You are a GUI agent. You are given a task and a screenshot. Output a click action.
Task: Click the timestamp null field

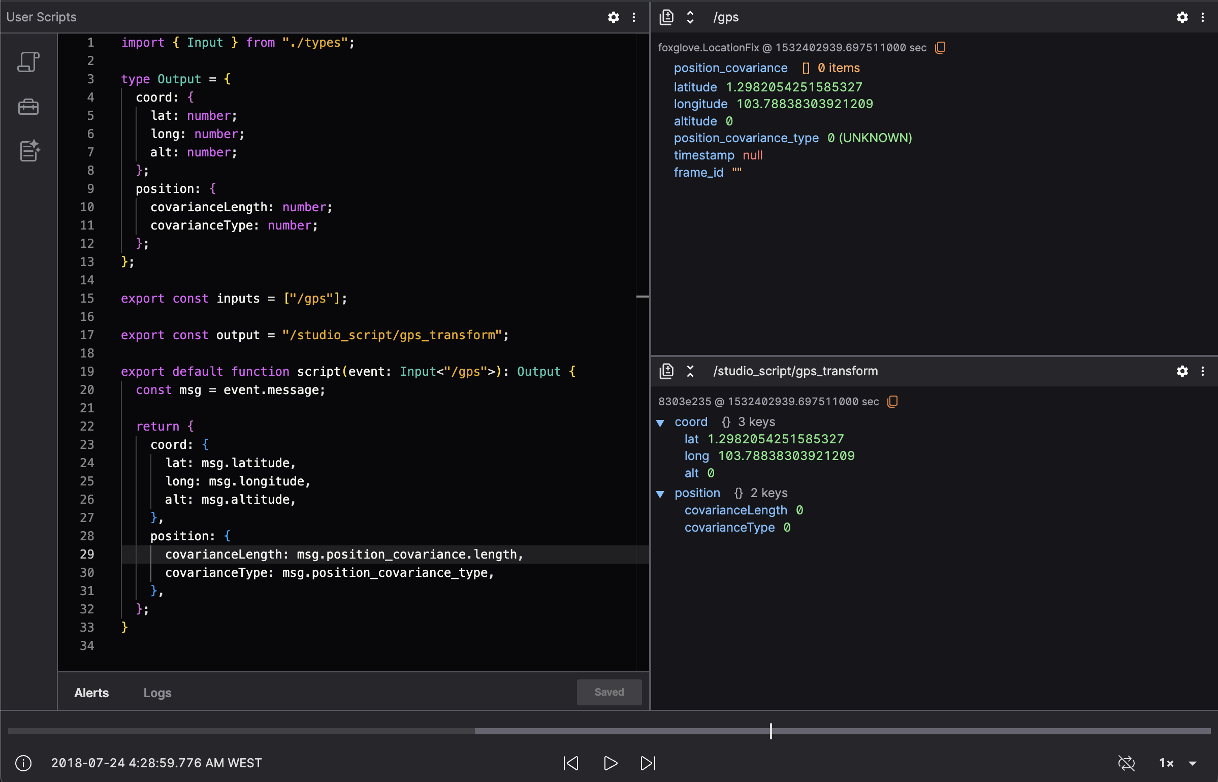click(718, 155)
